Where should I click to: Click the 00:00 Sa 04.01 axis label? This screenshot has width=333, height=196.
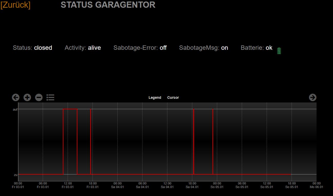point(117,185)
